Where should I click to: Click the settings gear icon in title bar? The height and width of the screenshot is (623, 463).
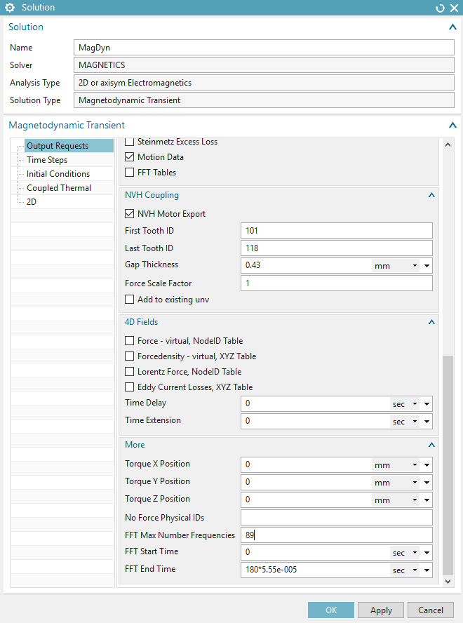[10, 8]
